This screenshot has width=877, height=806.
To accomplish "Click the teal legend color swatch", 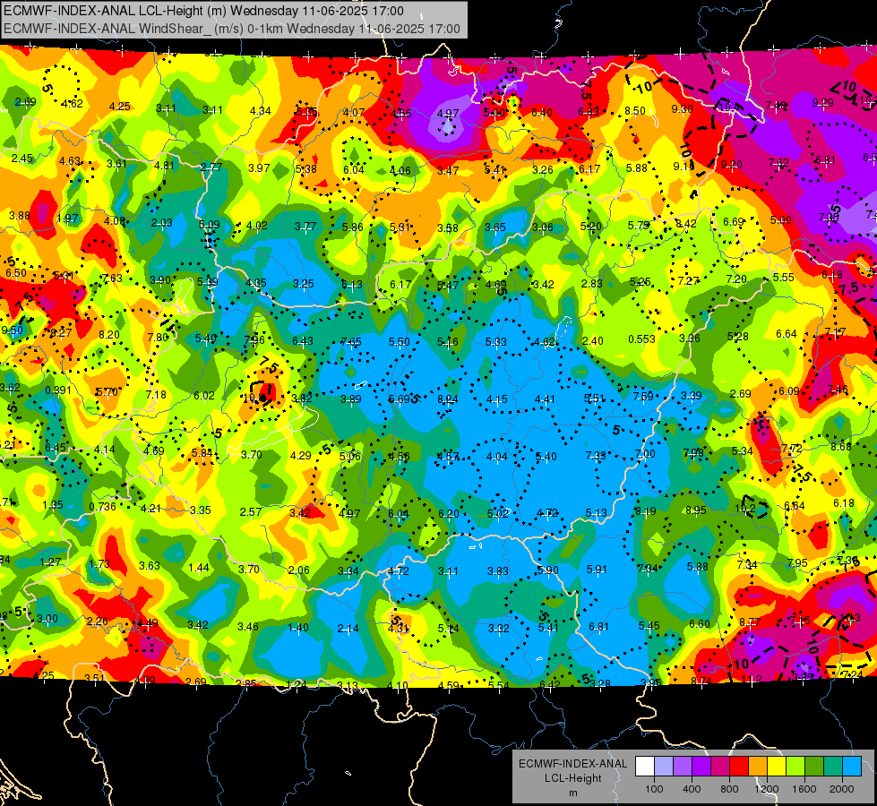I will click(833, 767).
